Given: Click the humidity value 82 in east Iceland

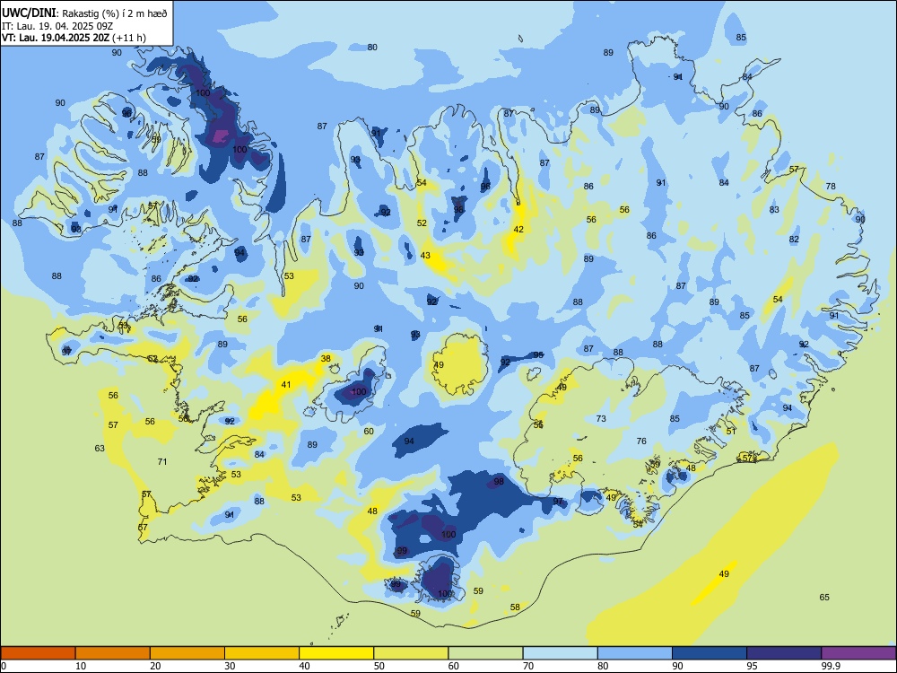Looking at the screenshot, I should [x=794, y=240].
